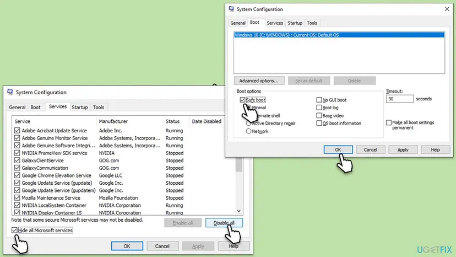Select Windows 10 boot entry in list

(339, 35)
